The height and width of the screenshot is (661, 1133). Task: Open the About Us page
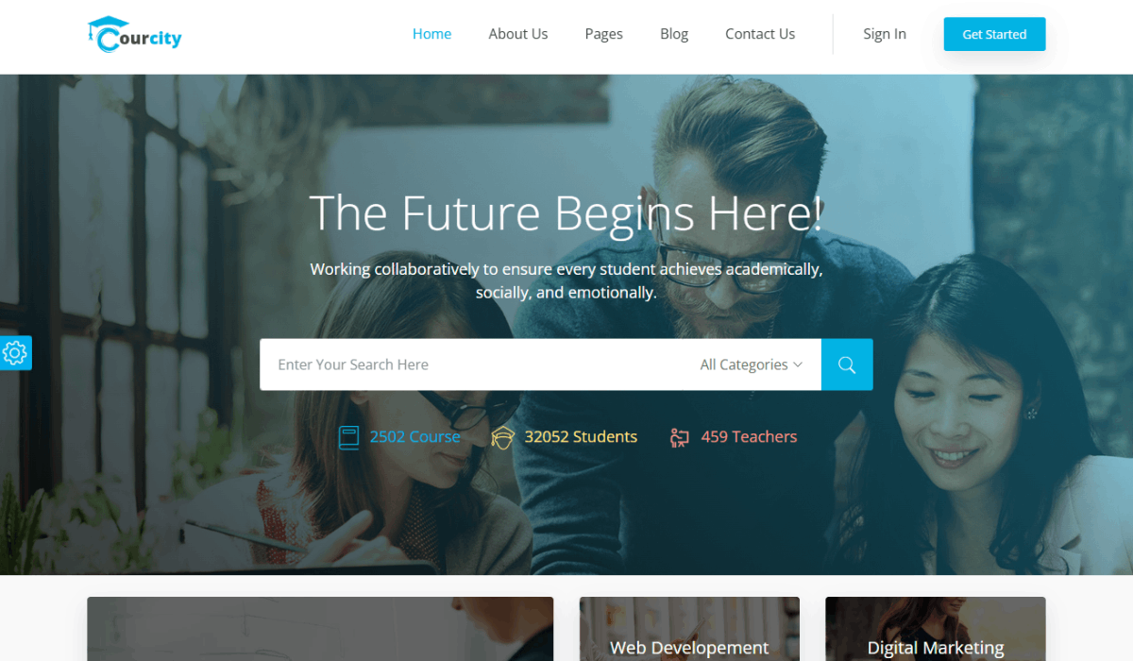point(518,34)
